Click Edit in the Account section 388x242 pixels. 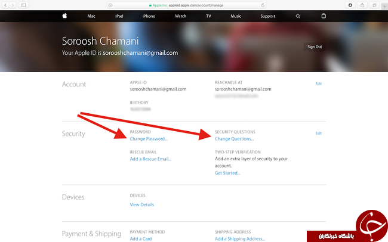coord(319,84)
